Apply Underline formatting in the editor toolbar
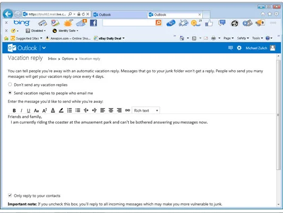The image size is (283, 213). click(x=28, y=110)
